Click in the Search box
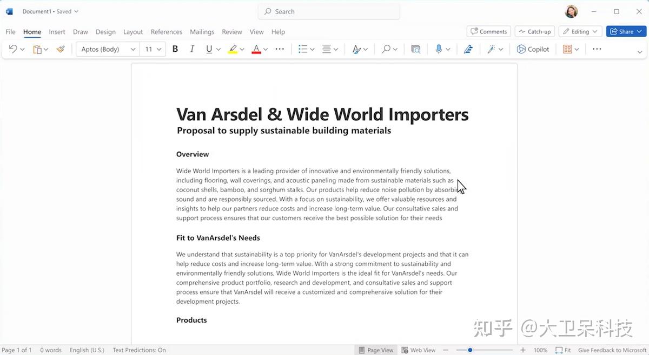 [329, 11]
